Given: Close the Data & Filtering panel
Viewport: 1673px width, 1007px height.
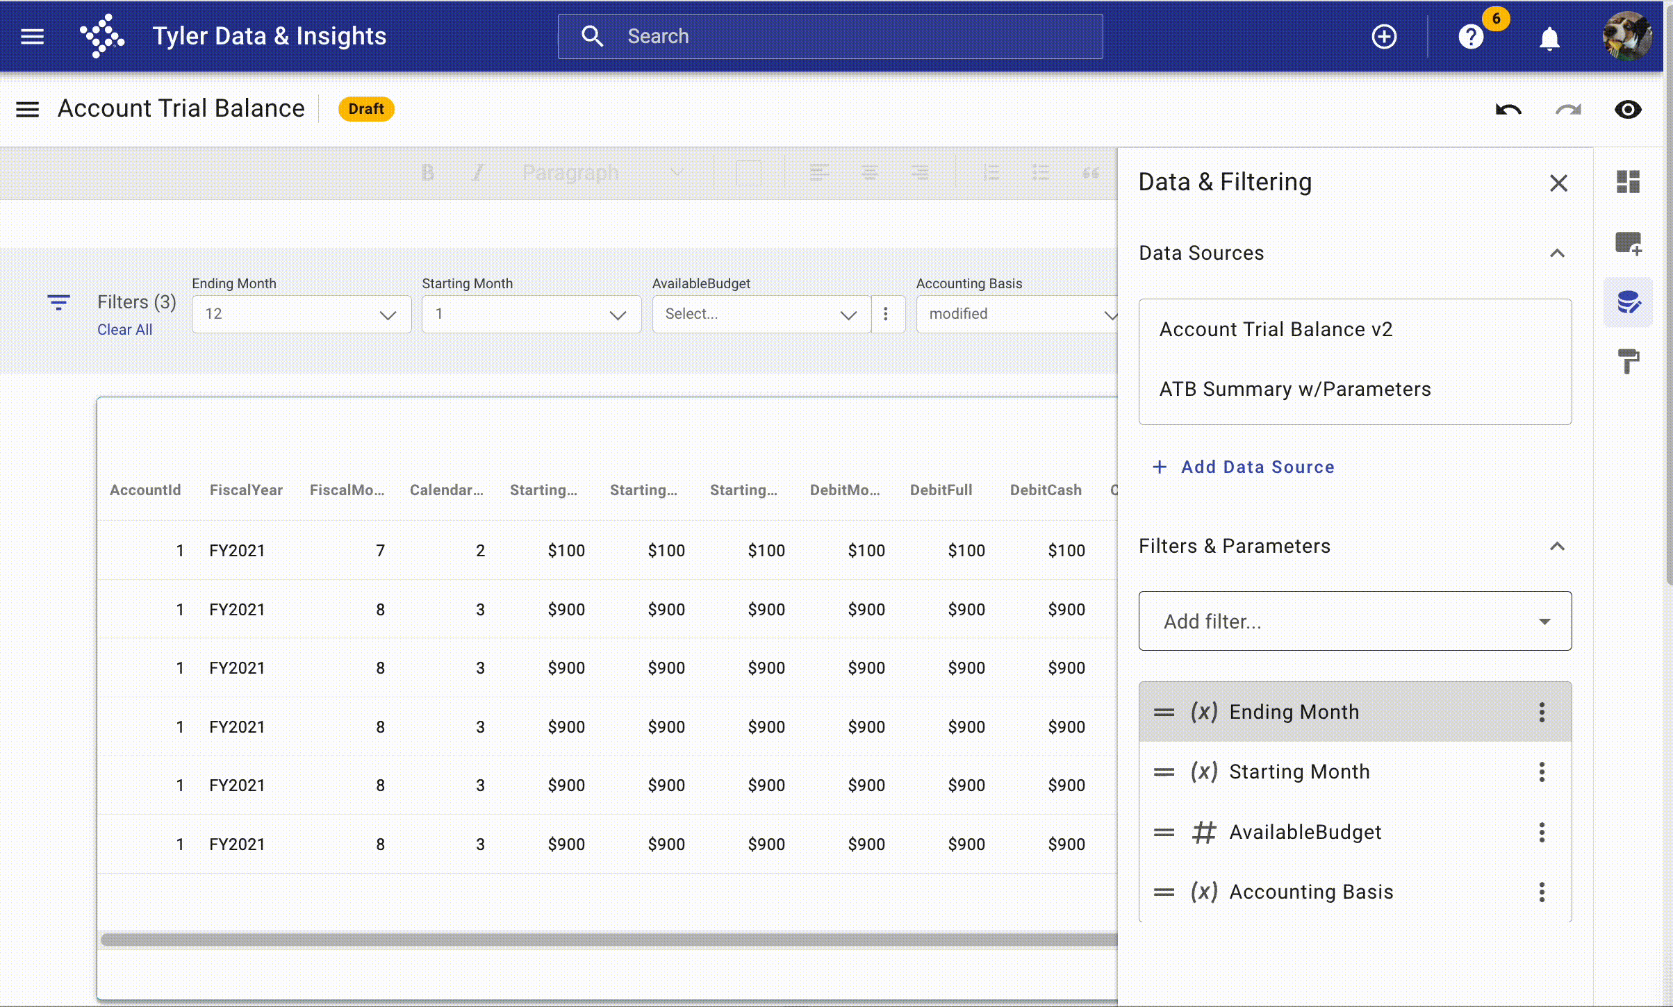Looking at the screenshot, I should click(1558, 183).
